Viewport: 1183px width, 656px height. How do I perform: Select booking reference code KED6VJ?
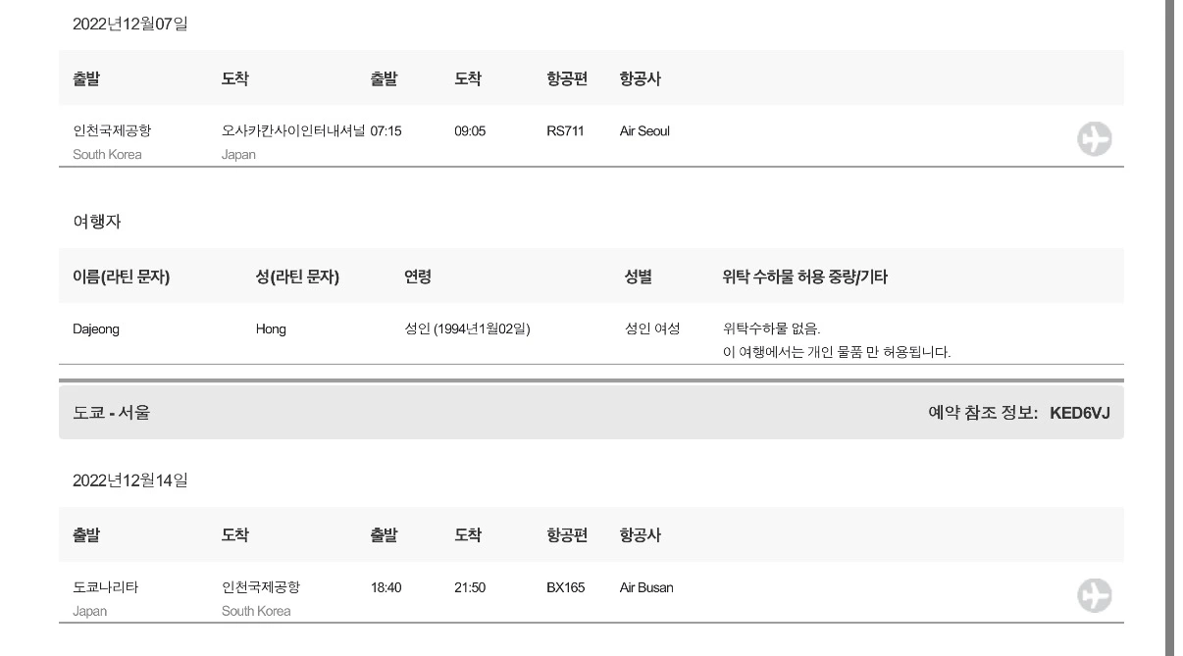click(x=1079, y=413)
